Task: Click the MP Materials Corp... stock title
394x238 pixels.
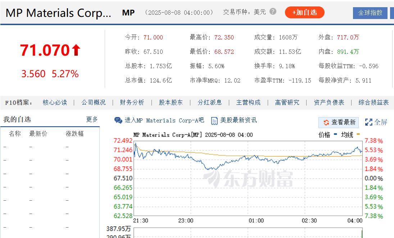Action: [58, 13]
